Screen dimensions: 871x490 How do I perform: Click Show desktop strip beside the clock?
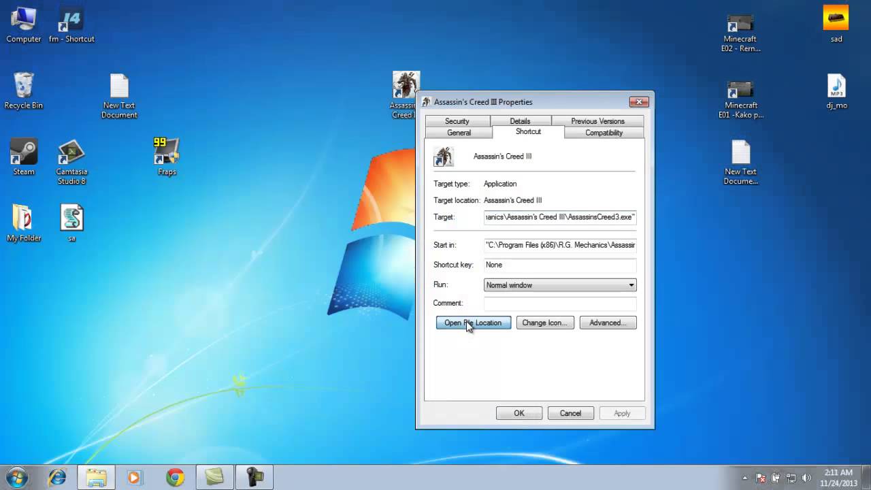(x=866, y=478)
